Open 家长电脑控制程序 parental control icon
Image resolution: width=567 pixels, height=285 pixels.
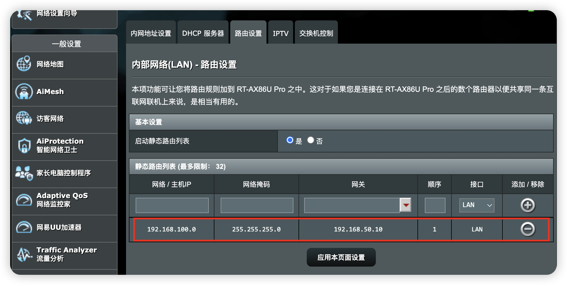click(x=24, y=173)
